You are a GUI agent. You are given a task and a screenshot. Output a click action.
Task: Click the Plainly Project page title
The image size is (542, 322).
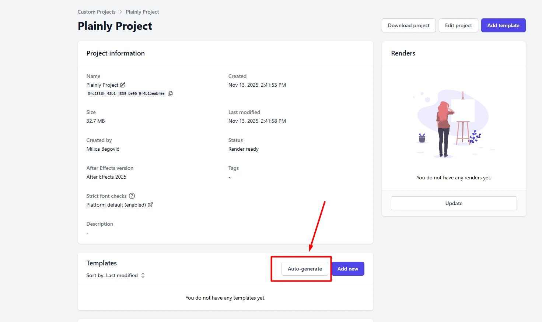point(115,26)
